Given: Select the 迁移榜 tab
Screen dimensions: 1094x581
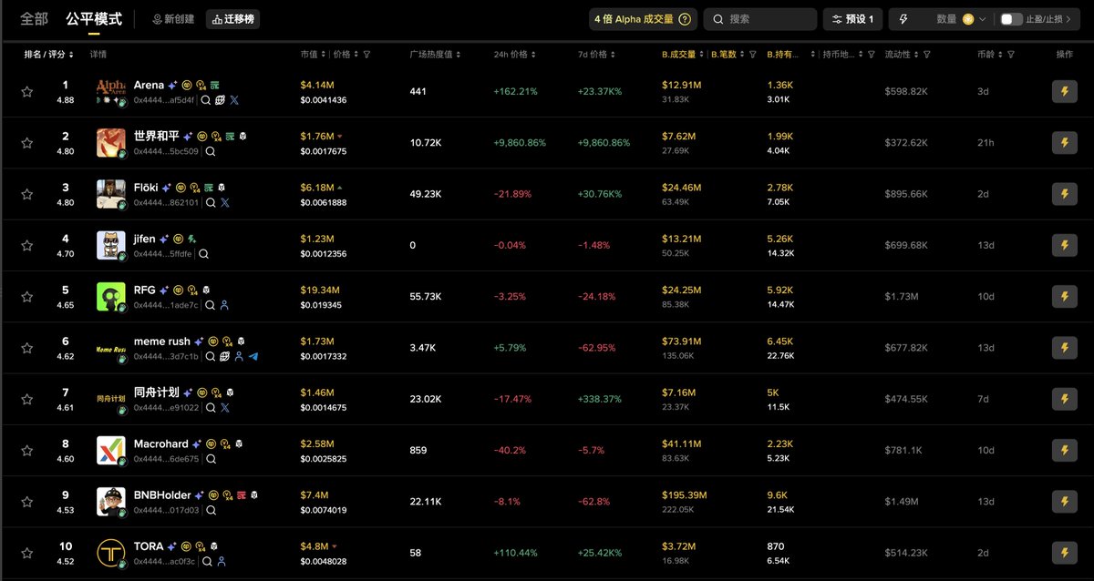Looking at the screenshot, I should (232, 19).
